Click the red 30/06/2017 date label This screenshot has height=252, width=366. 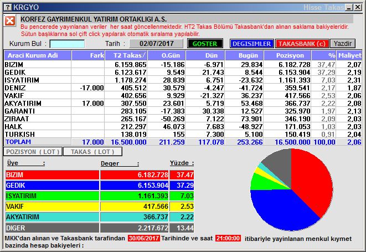tap(144, 238)
